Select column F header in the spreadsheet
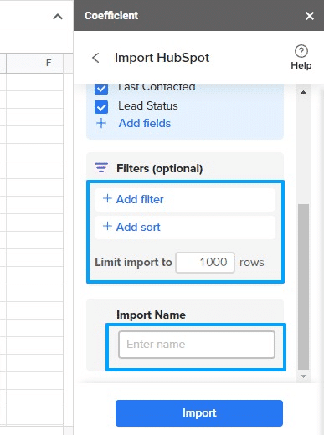Screen dimensions: 324x435 [35, 63]
